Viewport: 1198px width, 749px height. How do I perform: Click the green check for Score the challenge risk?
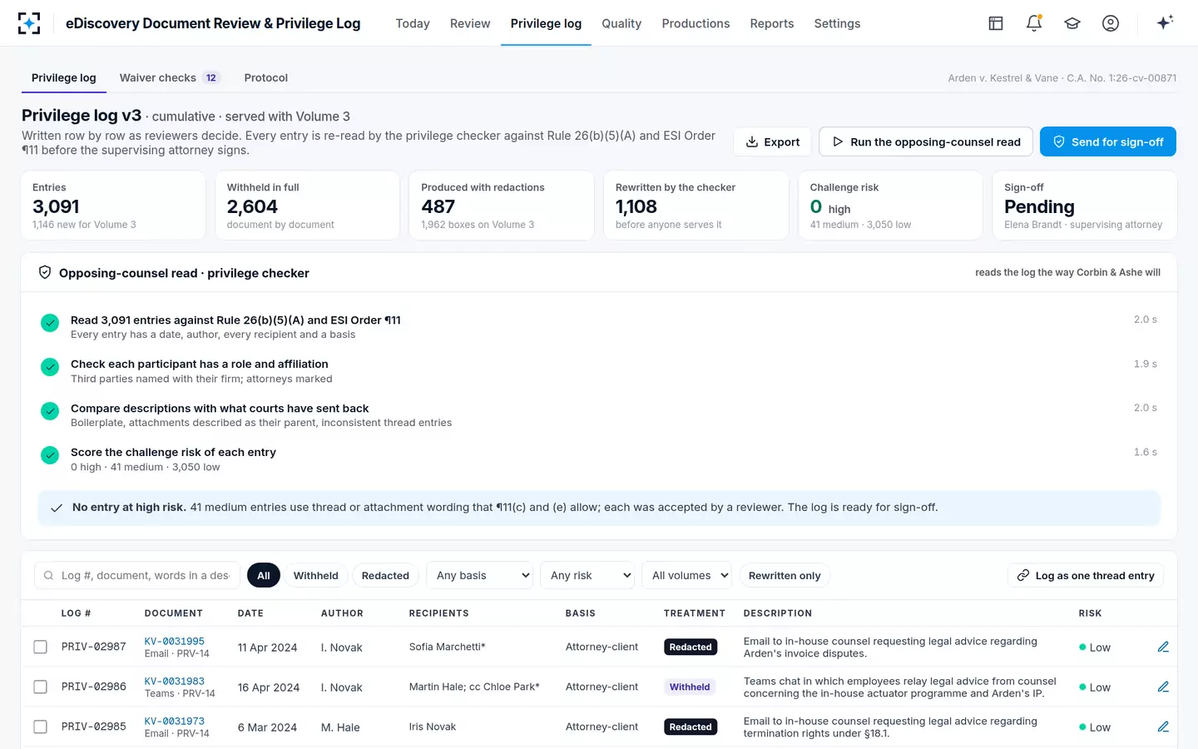click(50, 455)
